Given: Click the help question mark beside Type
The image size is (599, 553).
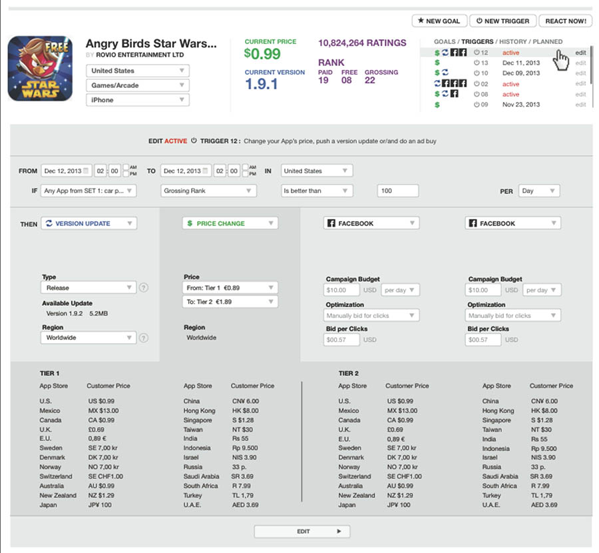Looking at the screenshot, I should coord(143,288).
